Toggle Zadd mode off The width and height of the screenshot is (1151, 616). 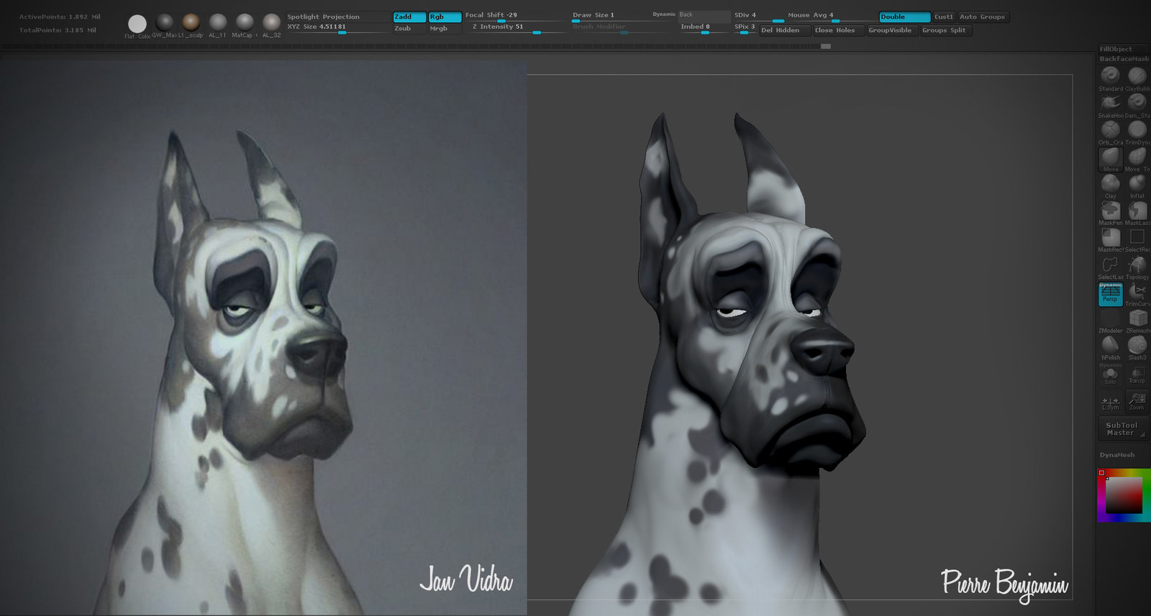(x=409, y=17)
